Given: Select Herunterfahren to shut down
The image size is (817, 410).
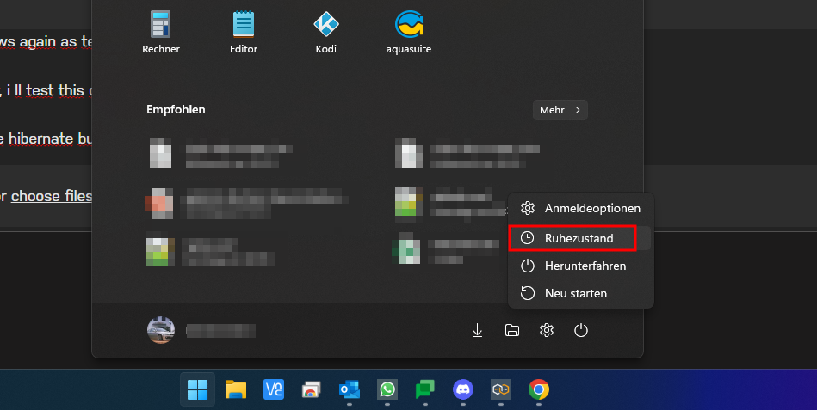Looking at the screenshot, I should (x=580, y=266).
